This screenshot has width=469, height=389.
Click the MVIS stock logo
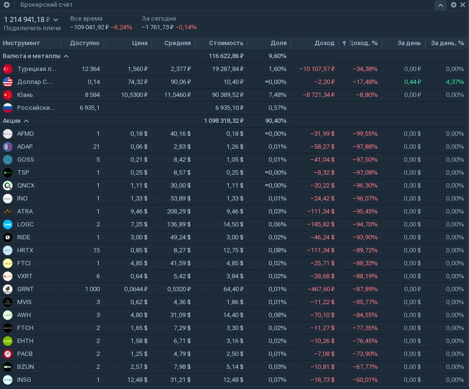(8, 302)
